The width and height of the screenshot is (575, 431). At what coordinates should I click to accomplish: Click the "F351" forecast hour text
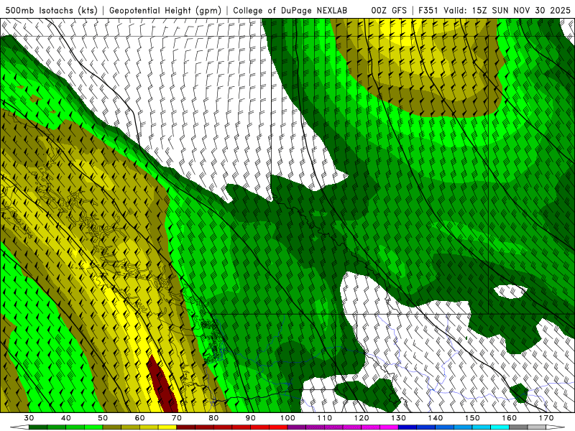[428, 11]
